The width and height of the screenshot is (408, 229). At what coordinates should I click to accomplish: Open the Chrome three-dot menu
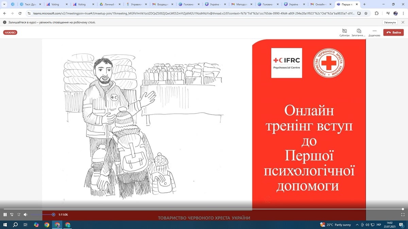(403, 13)
